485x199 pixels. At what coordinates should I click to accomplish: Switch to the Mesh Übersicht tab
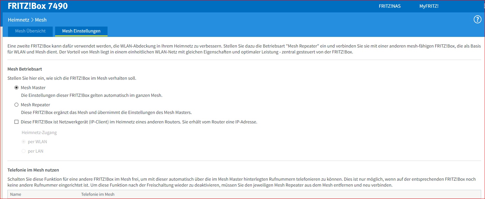(x=30, y=31)
